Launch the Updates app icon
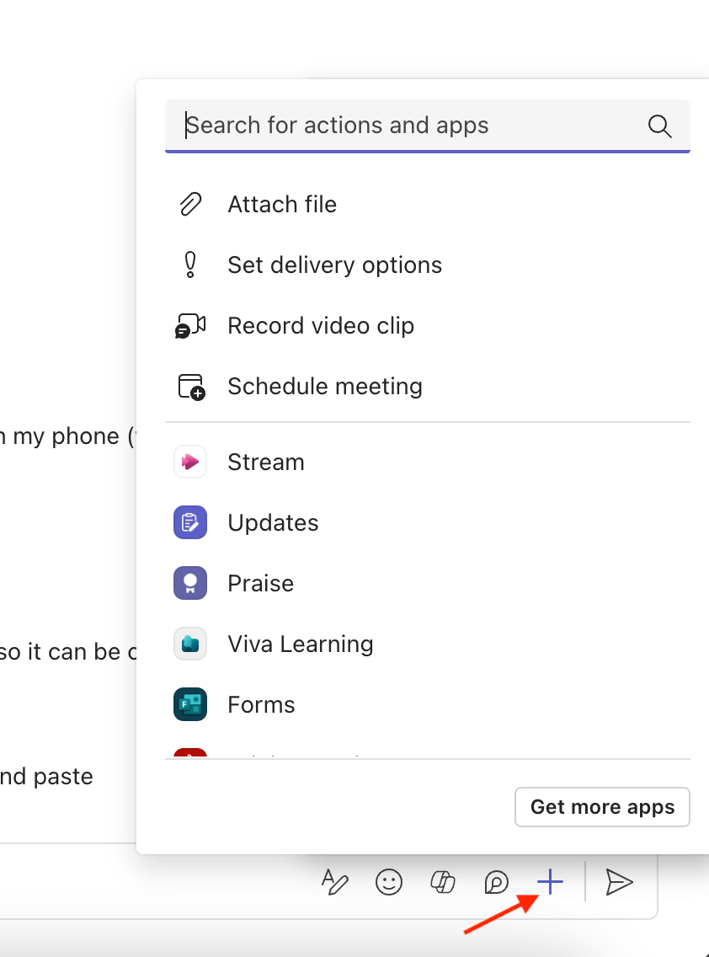 (190, 523)
